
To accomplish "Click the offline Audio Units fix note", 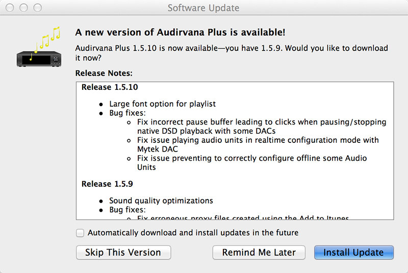I will coord(252,163).
